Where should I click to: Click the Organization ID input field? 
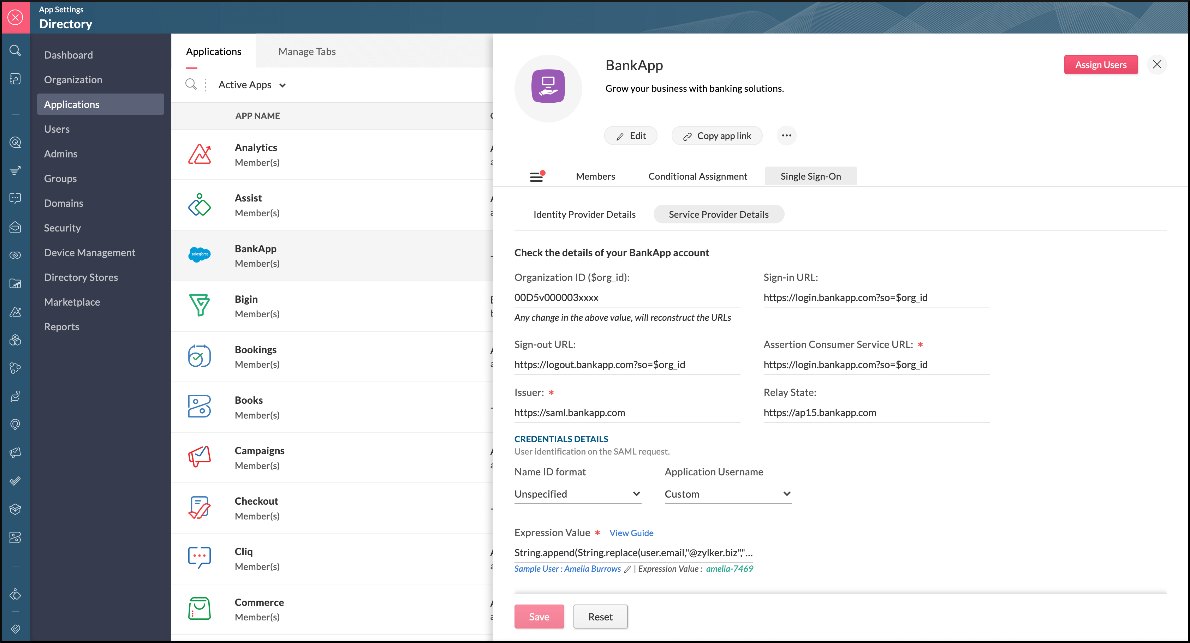click(x=626, y=297)
